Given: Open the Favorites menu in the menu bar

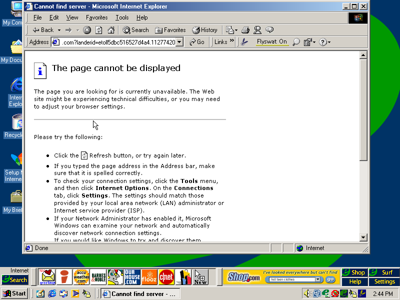Looking at the screenshot, I should [x=96, y=17].
